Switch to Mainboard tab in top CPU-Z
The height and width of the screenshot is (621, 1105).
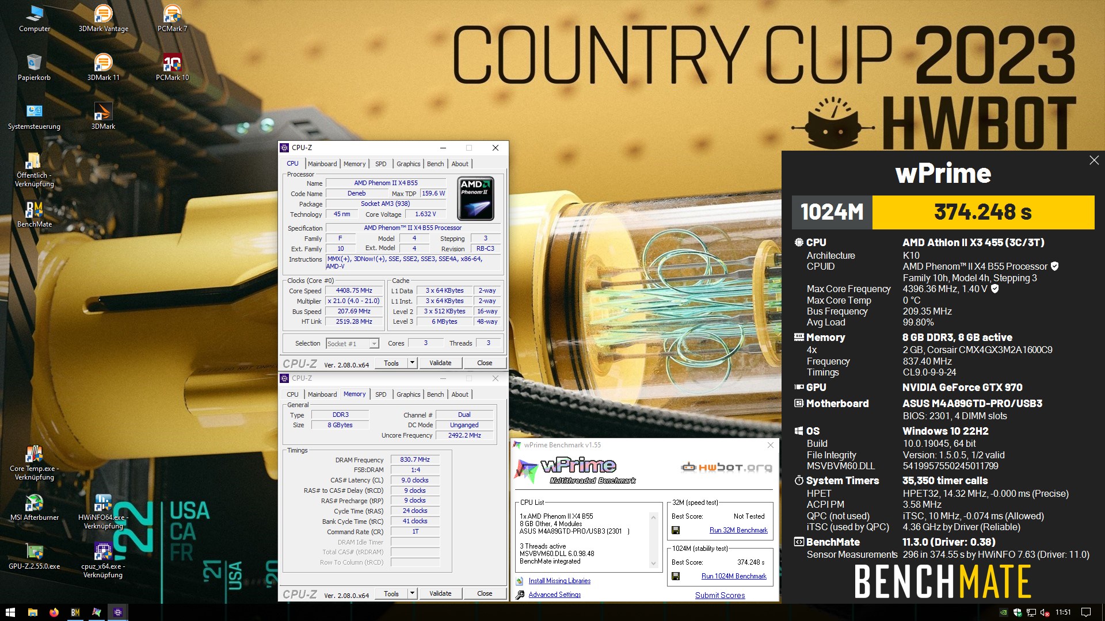point(322,164)
